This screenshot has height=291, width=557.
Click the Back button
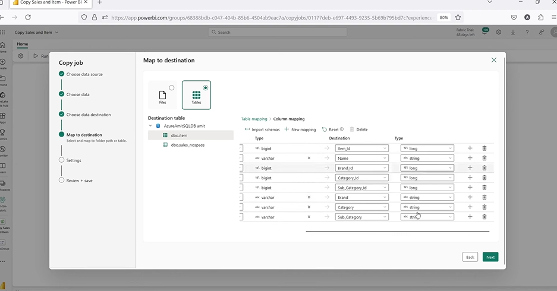coord(470,257)
